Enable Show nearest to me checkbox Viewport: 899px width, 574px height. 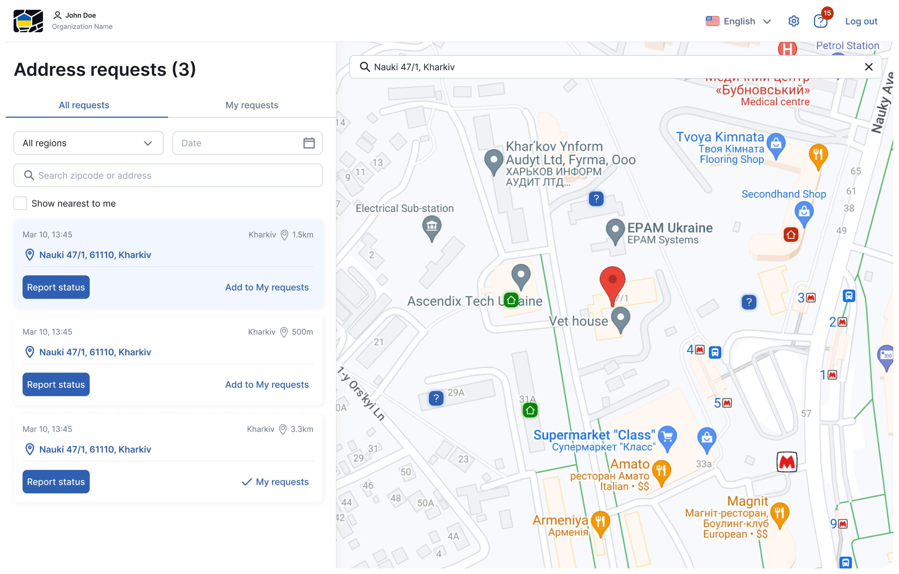point(20,203)
